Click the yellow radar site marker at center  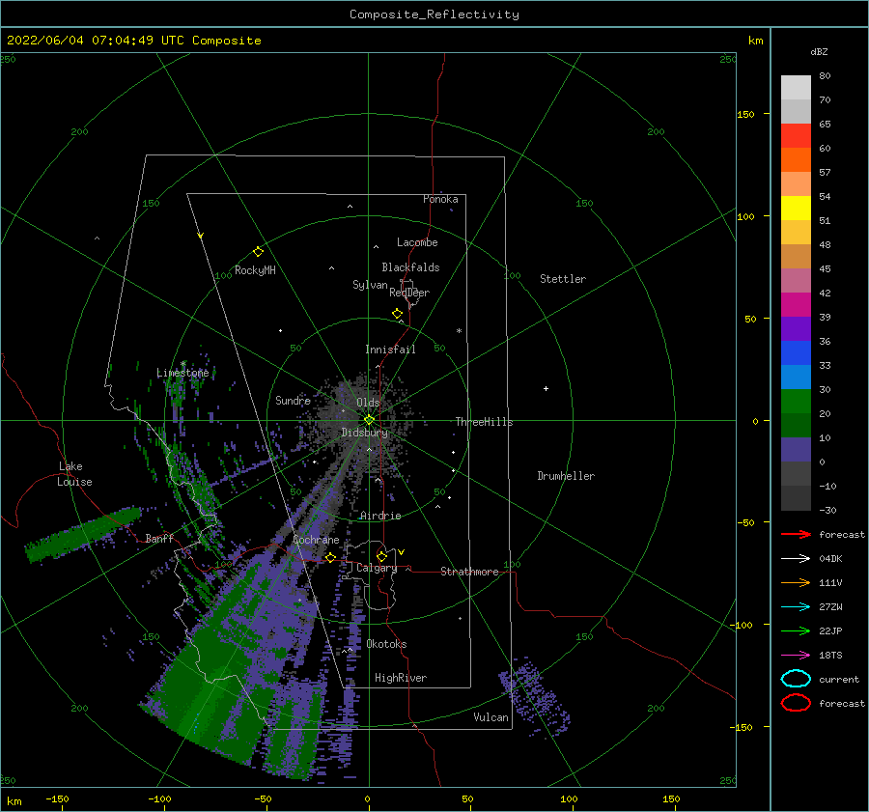(x=369, y=420)
